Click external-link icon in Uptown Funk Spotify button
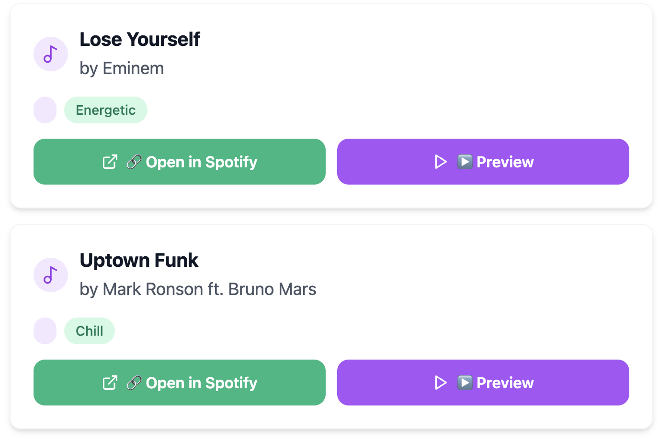The image size is (659, 438). (110, 383)
